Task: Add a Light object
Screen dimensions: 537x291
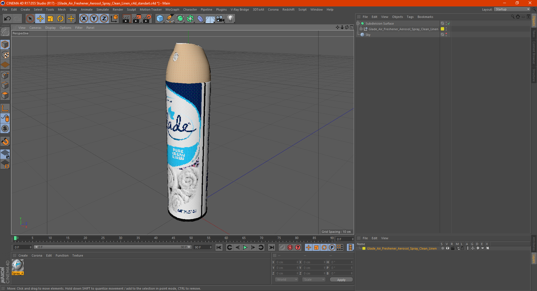Action: (x=230, y=19)
